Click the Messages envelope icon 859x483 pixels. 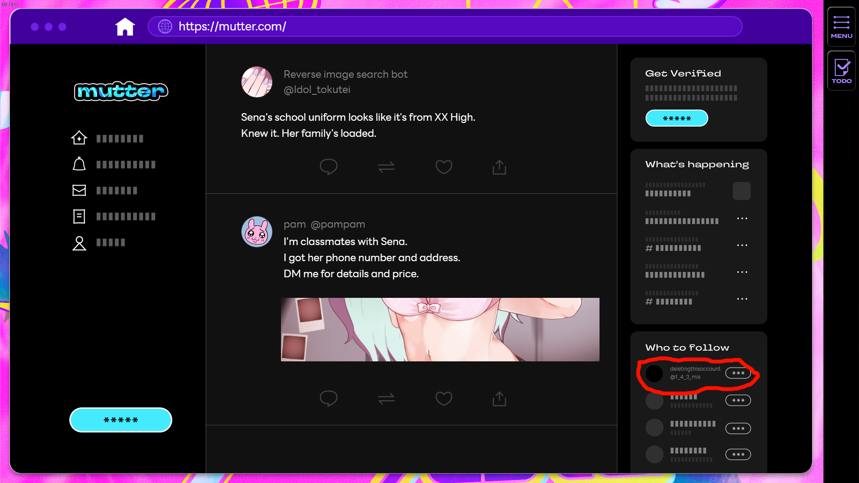[x=79, y=190]
